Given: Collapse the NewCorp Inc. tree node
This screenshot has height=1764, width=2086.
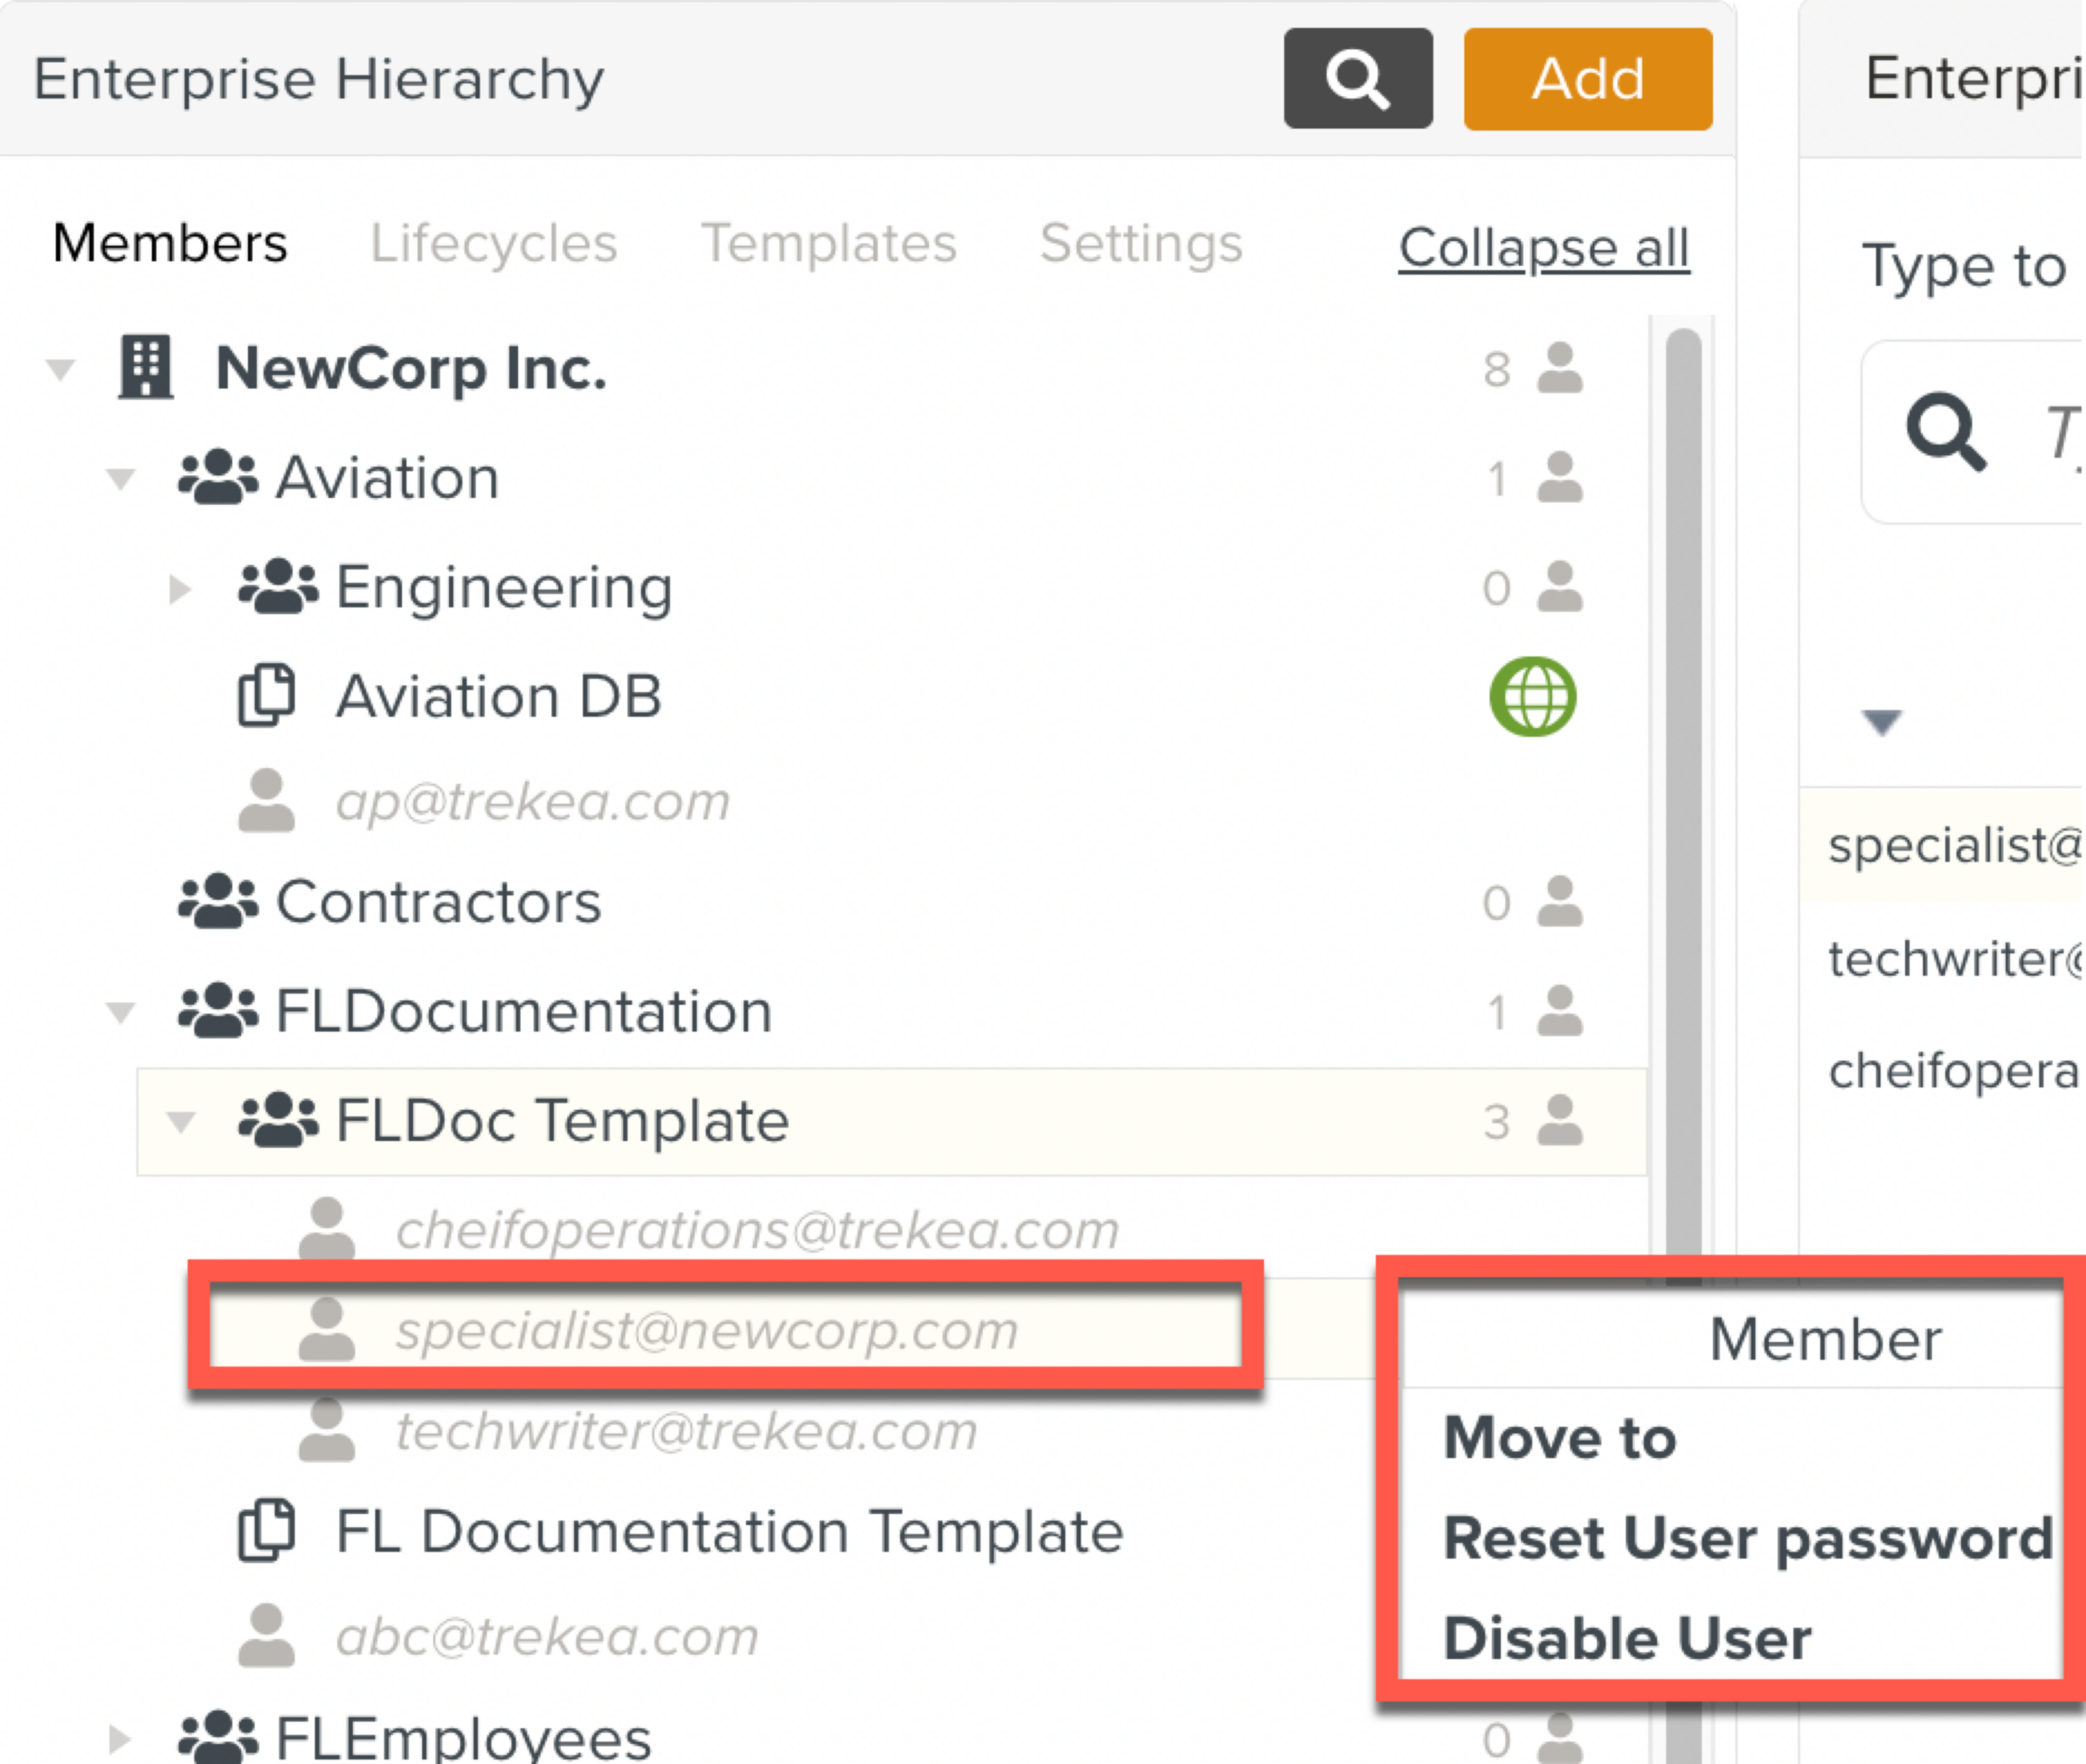Looking at the screenshot, I should click(x=60, y=370).
